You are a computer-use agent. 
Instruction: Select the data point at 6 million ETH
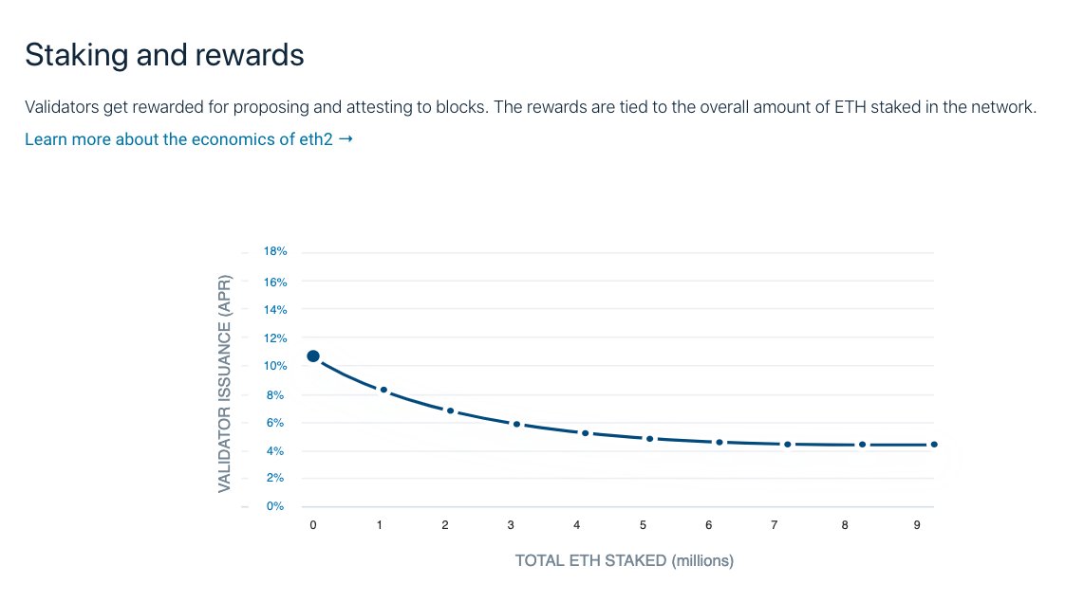[720, 443]
